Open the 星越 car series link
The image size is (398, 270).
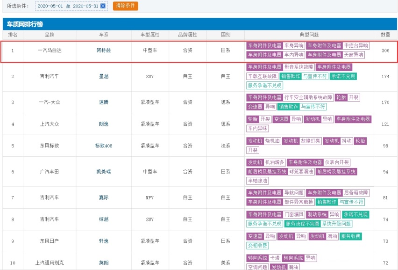104,76
